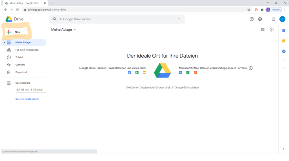
Task: Click info icon beside Microsoft Office formats
Action: coord(251,68)
